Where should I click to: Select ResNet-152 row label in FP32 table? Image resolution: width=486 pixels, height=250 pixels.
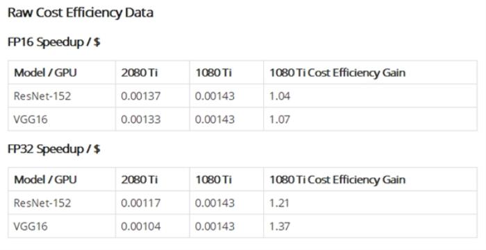pyautogui.click(x=42, y=203)
